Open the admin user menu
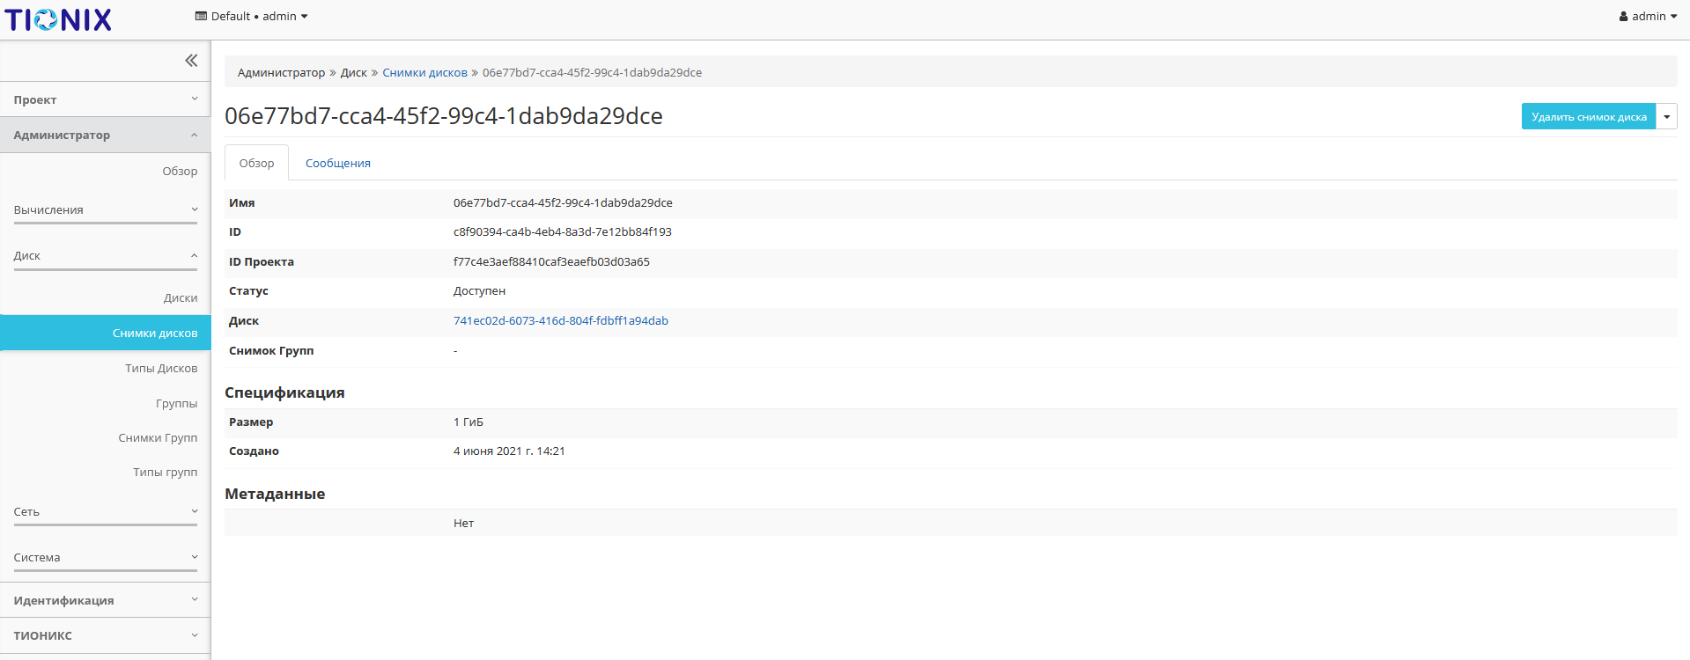 (x=1647, y=16)
